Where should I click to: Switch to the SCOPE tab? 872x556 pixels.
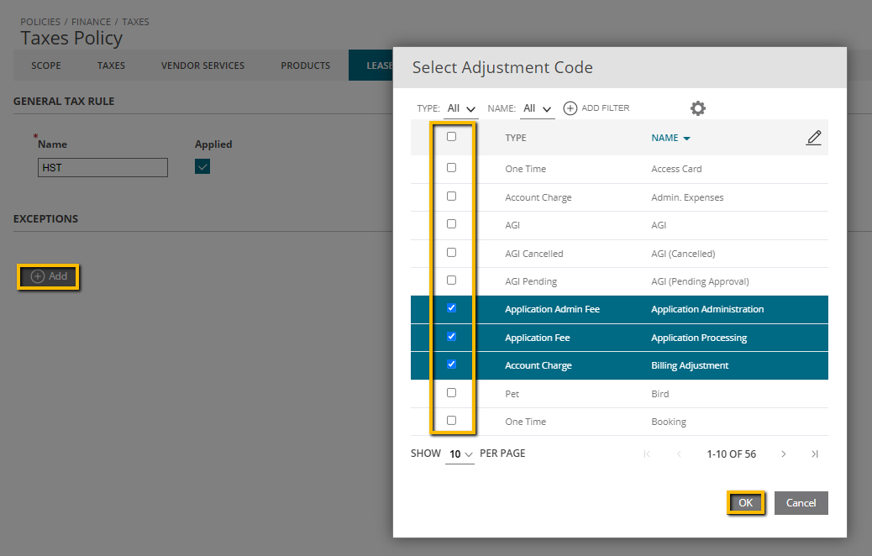[46, 66]
